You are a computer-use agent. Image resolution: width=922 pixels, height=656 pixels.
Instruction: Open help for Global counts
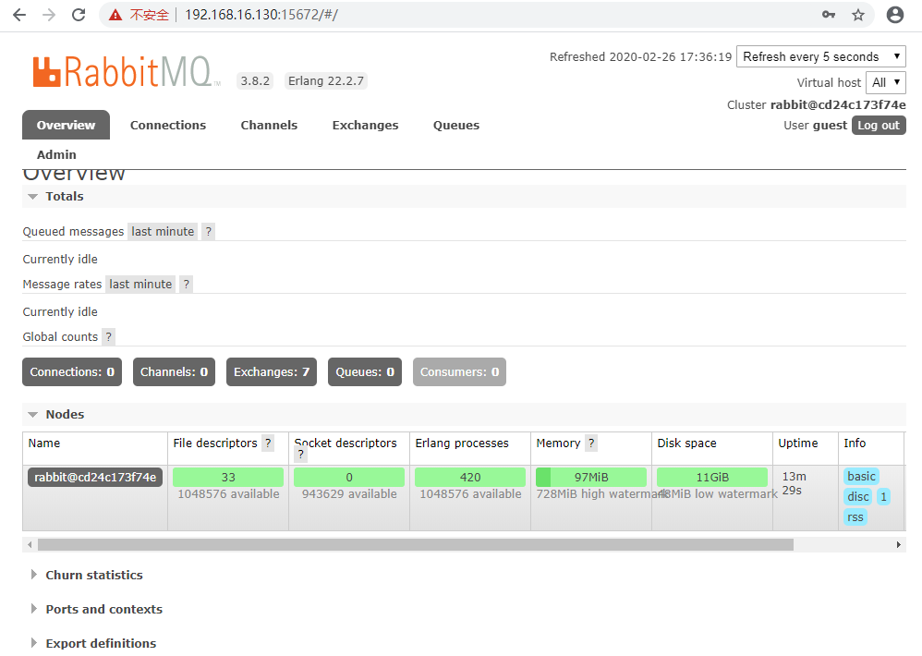(108, 337)
